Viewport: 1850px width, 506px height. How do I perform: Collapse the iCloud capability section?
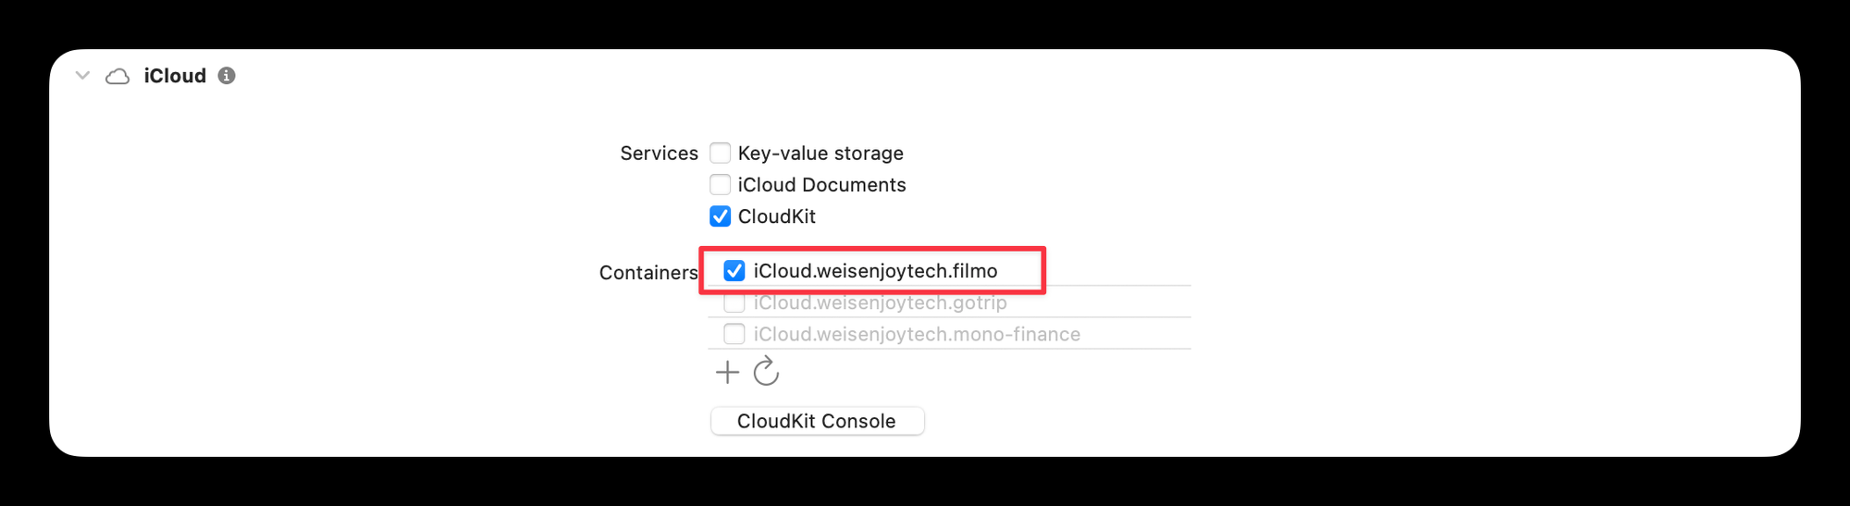click(x=82, y=76)
